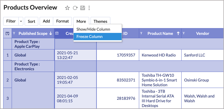Viewport: 224px width, 109px height.
Task: Open the vertical three-dot options menu
Action: pos(89,8)
